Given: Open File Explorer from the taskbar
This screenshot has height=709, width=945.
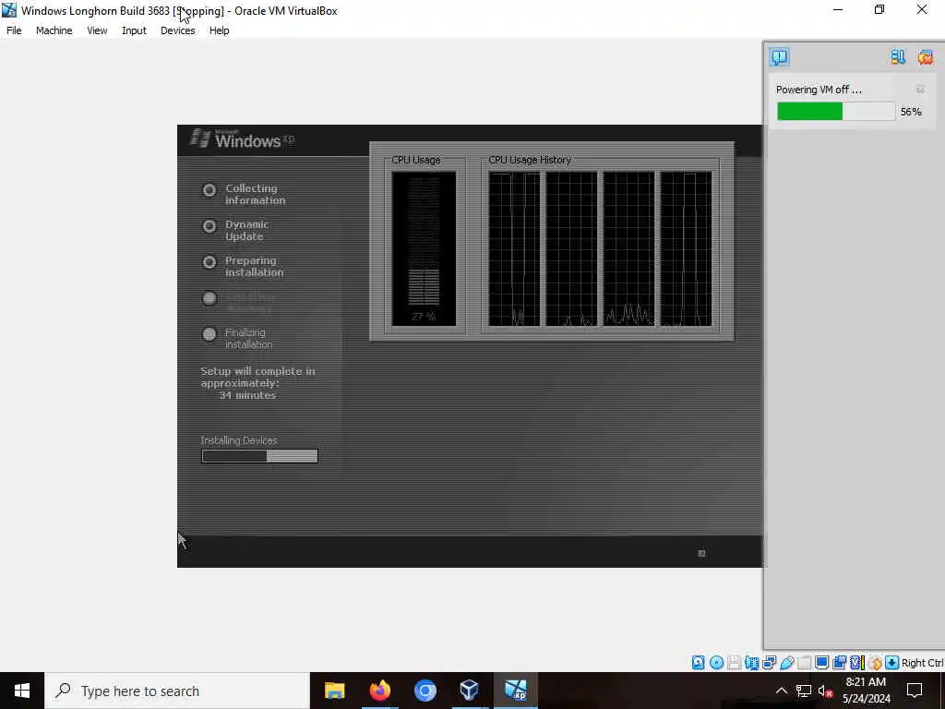Looking at the screenshot, I should (334, 691).
